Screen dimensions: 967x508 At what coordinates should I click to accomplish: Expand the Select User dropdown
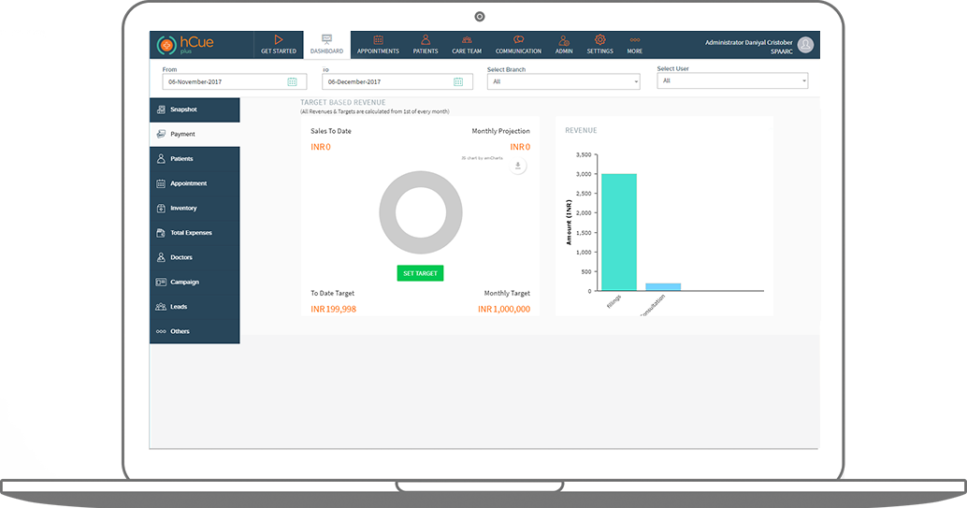point(732,80)
